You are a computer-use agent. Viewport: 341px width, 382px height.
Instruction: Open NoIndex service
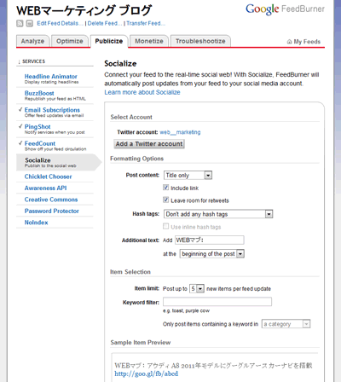(x=36, y=223)
